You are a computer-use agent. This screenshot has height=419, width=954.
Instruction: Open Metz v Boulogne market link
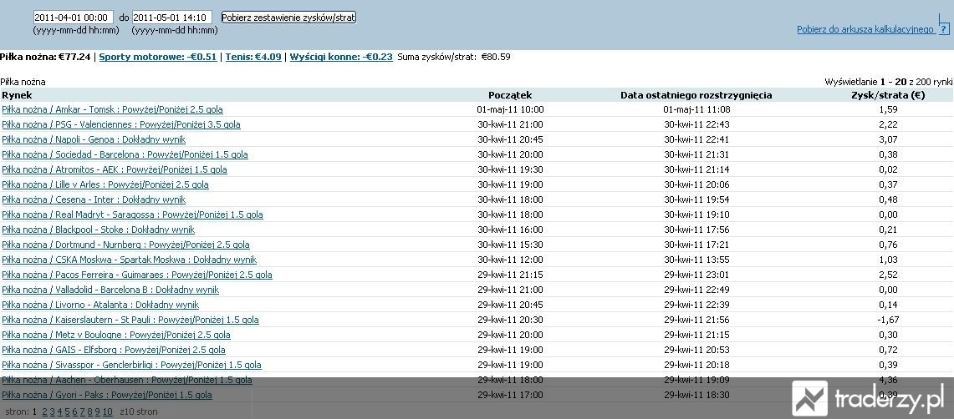[116, 335]
